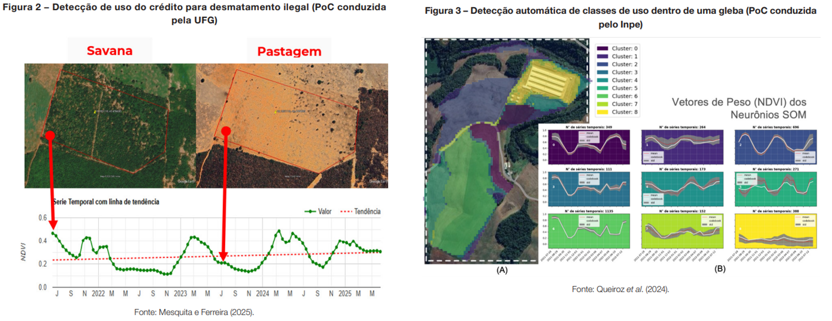This screenshot has height=321, width=832.
Task: Click the red circle marker on Savana image
Action: (50, 135)
